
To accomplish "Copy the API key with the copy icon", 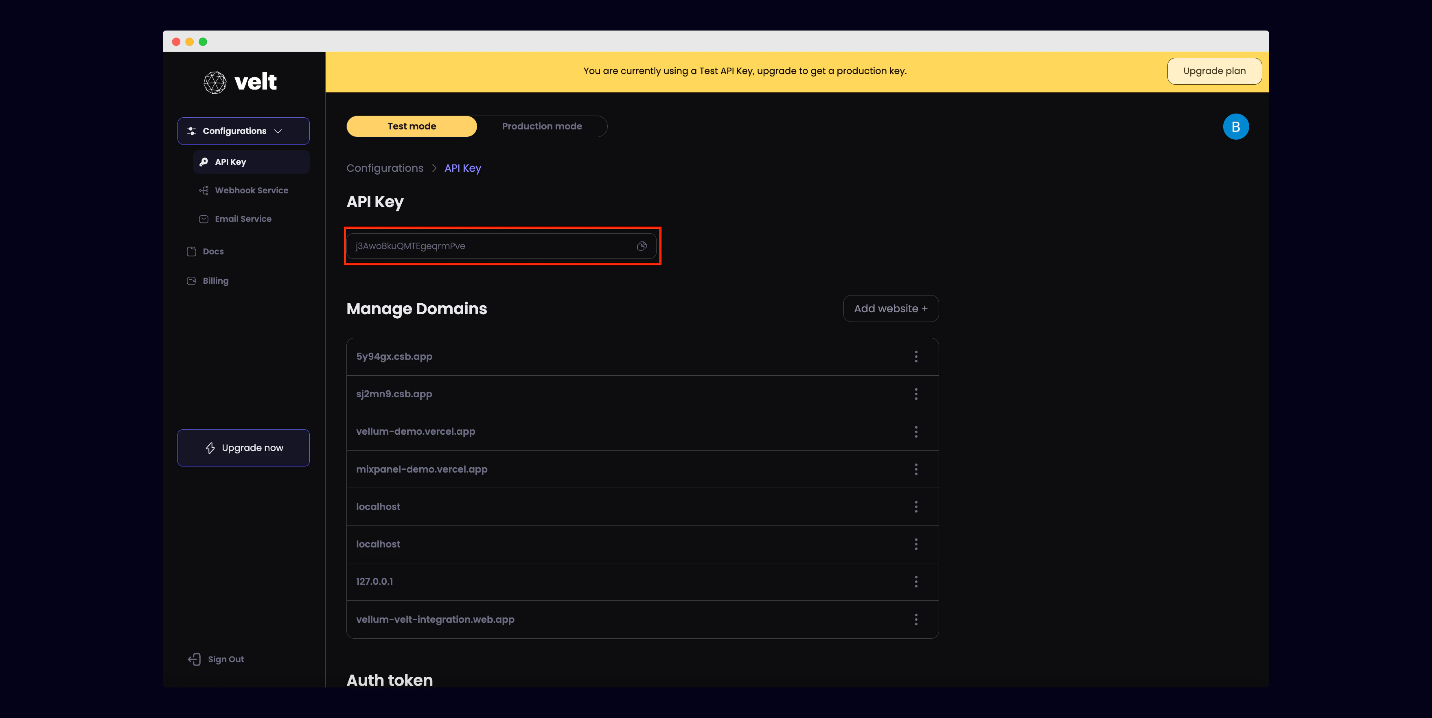I will pos(642,246).
